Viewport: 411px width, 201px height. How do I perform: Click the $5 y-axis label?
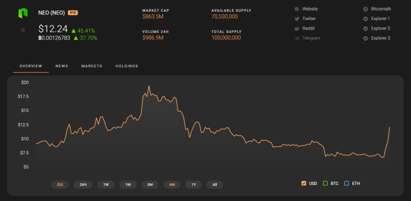tap(26, 167)
